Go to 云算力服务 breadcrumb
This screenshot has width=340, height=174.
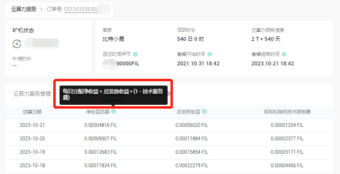pos(24,9)
